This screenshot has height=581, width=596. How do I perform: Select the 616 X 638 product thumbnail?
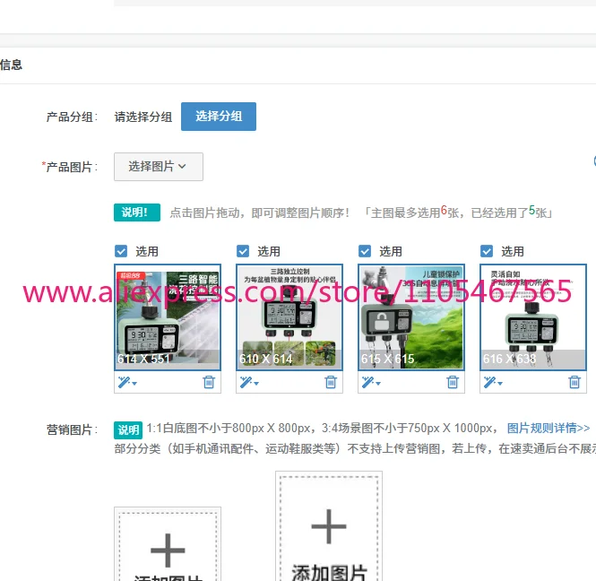point(533,317)
